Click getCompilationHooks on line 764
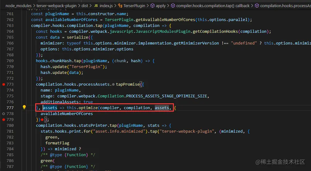Image resolution: width=311 pixels, height=171 pixels. click(x=215, y=31)
